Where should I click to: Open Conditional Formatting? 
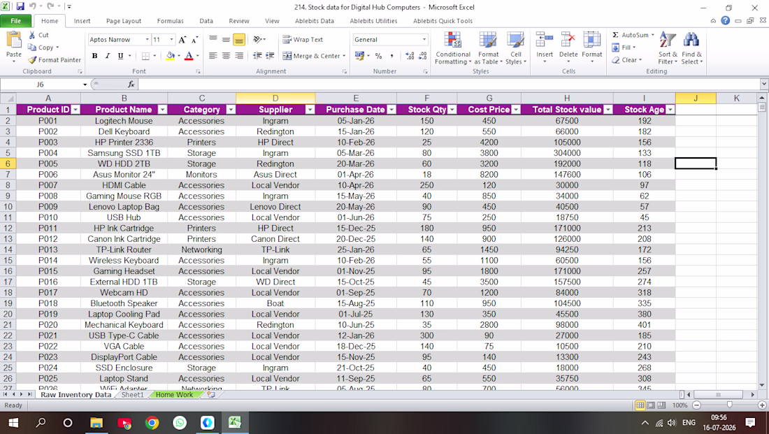coord(453,48)
